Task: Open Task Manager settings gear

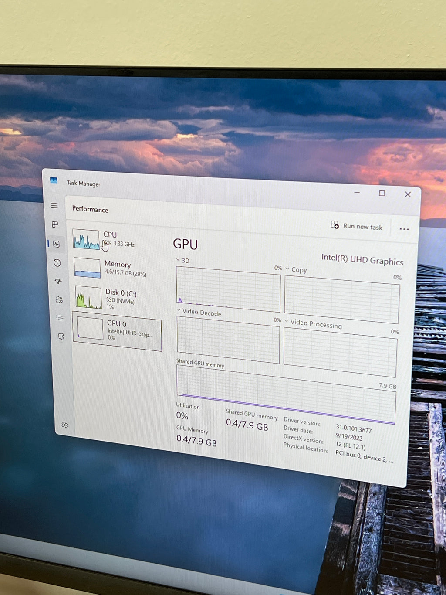Action: click(x=64, y=425)
